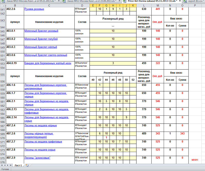
Task: Select column P header
Action: tap(195, 5)
